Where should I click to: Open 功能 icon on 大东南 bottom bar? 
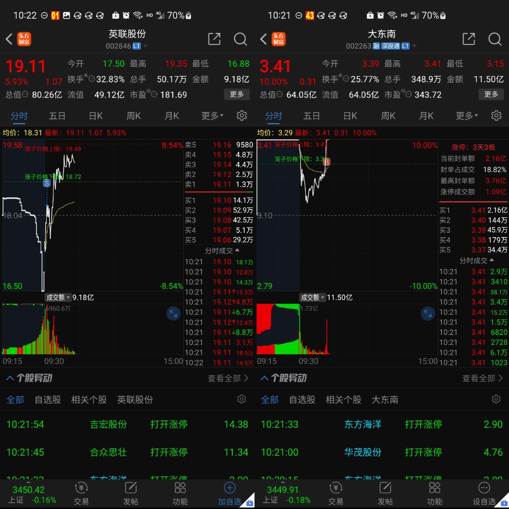pyautogui.click(x=435, y=493)
